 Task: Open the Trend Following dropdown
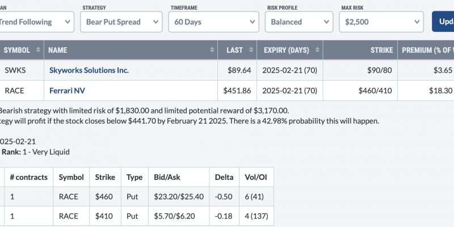click(36, 22)
